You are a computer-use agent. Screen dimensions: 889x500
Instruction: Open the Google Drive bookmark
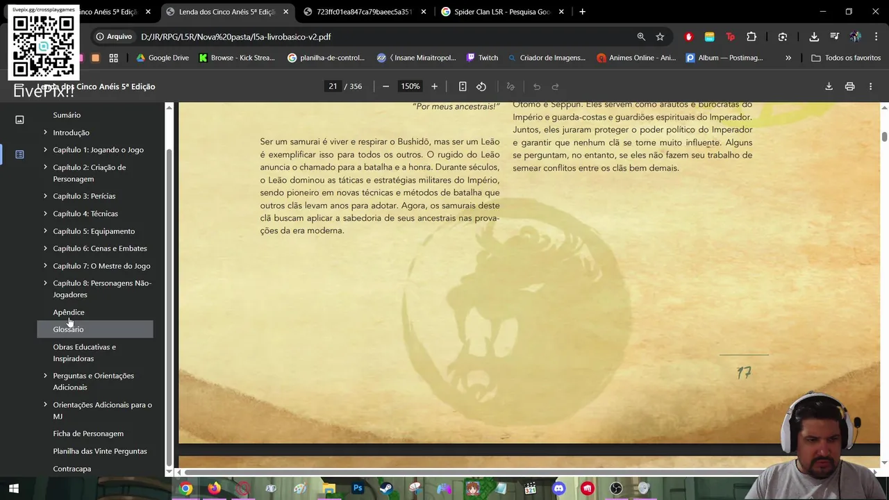(x=163, y=58)
